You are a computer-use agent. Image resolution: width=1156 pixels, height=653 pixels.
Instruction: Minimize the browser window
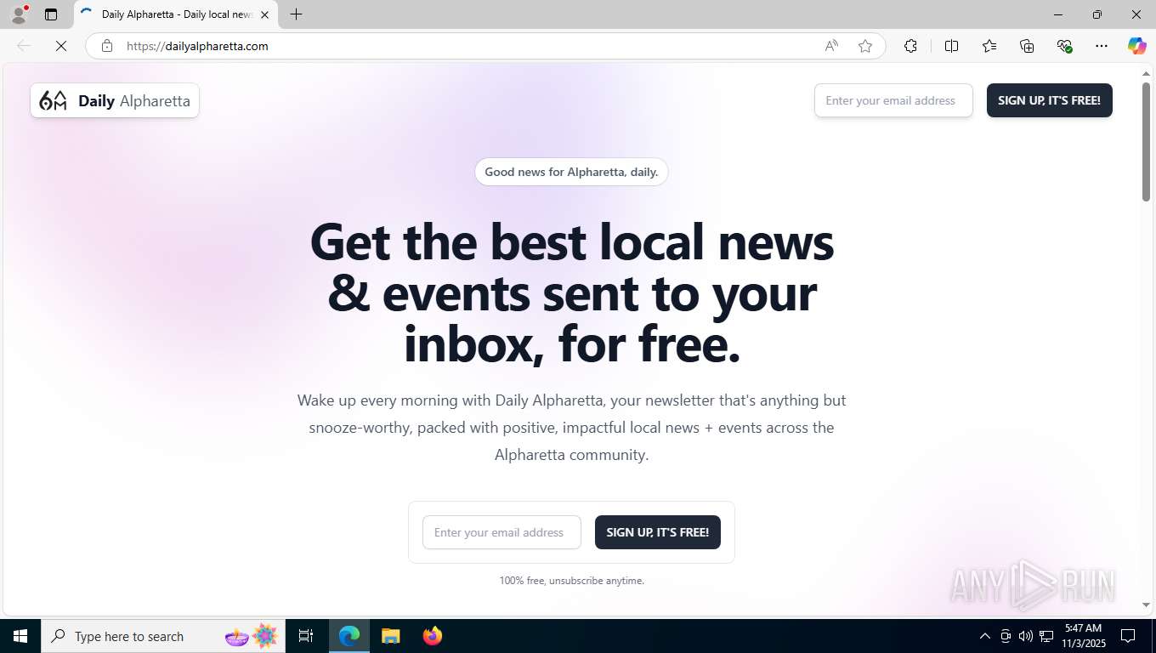(x=1058, y=14)
